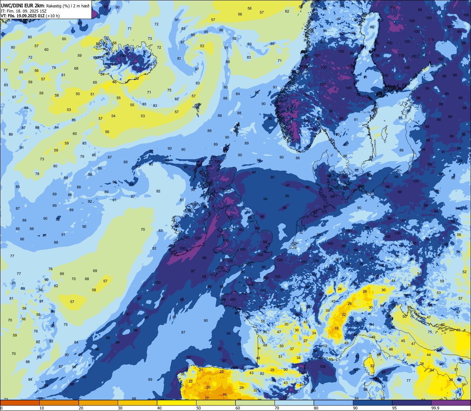Click the bright yellow 40–50 legend swatch
The height and width of the screenshot is (411, 471).
click(177, 403)
